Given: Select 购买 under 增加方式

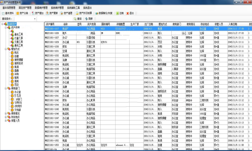Looking at the screenshot, I should [x=16, y=53].
